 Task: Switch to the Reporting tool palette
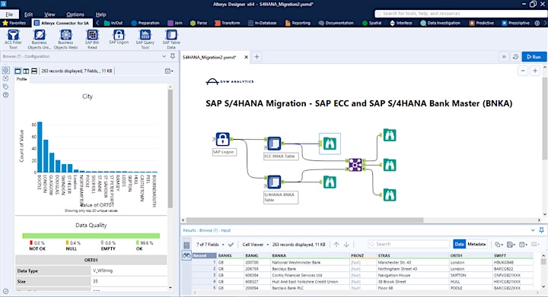(x=298, y=23)
